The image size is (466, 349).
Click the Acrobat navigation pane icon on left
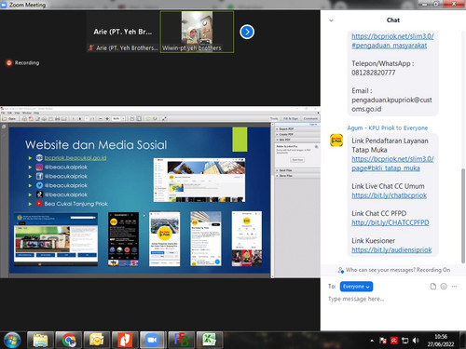(x=4, y=128)
